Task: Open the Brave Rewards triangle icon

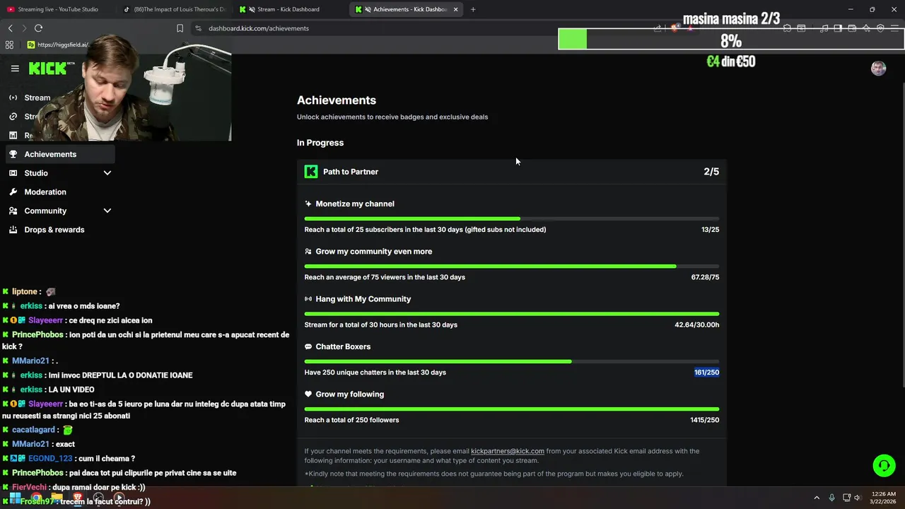Action: click(x=690, y=28)
